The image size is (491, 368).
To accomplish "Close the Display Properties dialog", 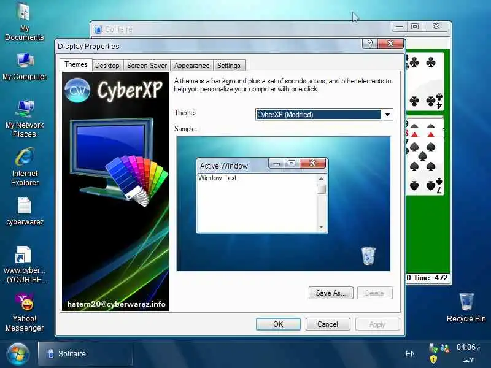I will tap(390, 44).
